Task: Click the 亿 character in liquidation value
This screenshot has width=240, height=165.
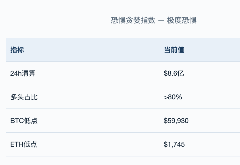Action: coord(181,73)
